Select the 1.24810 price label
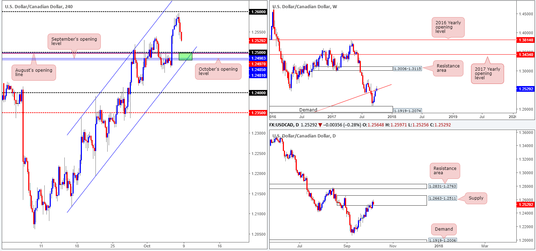This screenshot has height=251, width=536. pos(257,75)
